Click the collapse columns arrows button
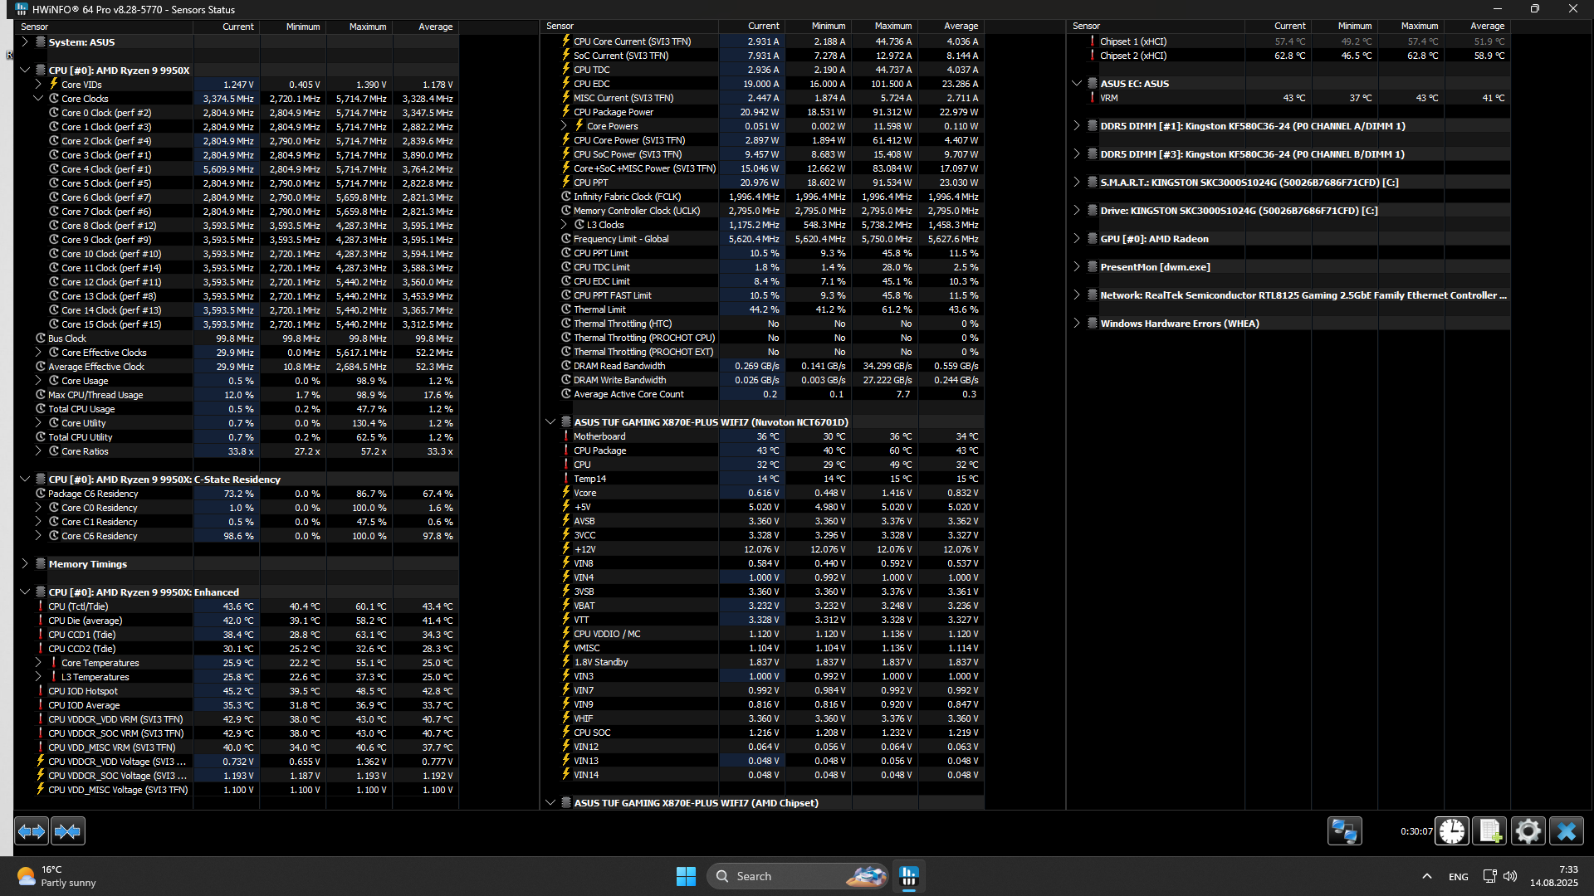Image resolution: width=1594 pixels, height=896 pixels. [68, 831]
